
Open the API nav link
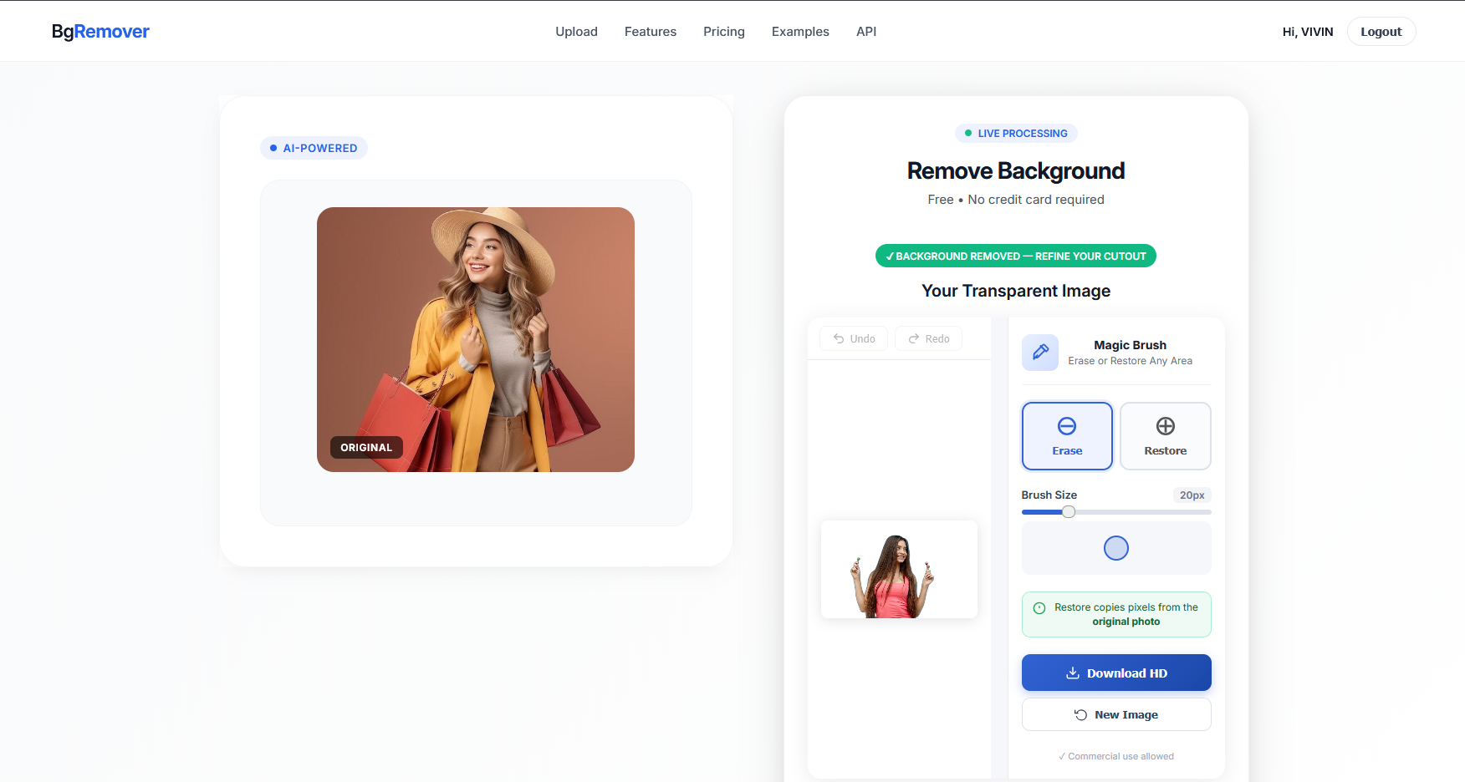(866, 32)
